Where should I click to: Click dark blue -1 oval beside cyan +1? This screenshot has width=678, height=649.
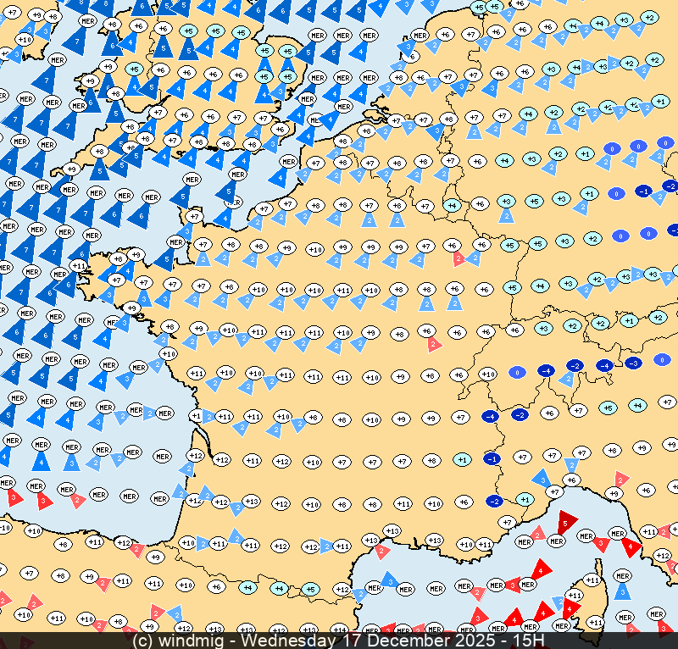point(490,458)
